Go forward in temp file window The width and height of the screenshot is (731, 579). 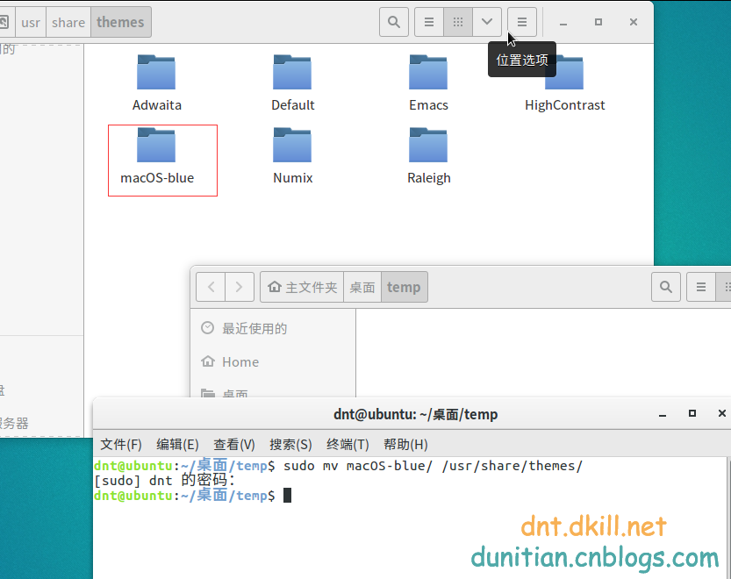pyautogui.click(x=240, y=287)
